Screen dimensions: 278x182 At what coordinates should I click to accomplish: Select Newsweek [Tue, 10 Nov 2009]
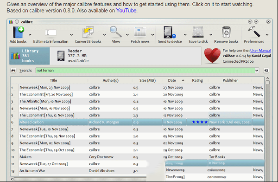click(x=44, y=129)
